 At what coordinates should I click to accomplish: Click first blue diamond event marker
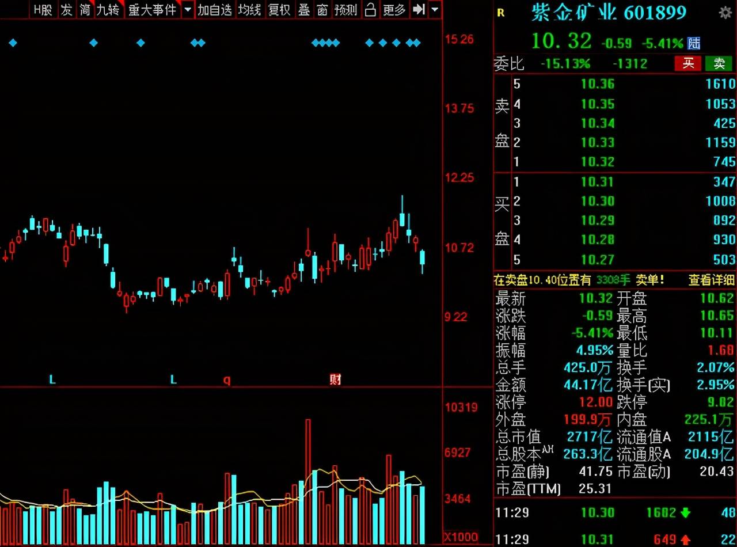tap(13, 43)
